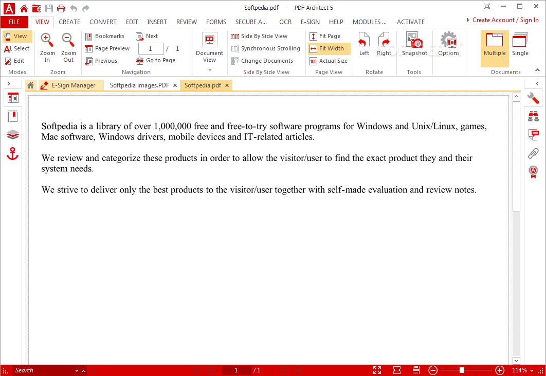Switch to Edit mode
Image resolution: width=546 pixels, height=376 pixels.
pos(14,61)
